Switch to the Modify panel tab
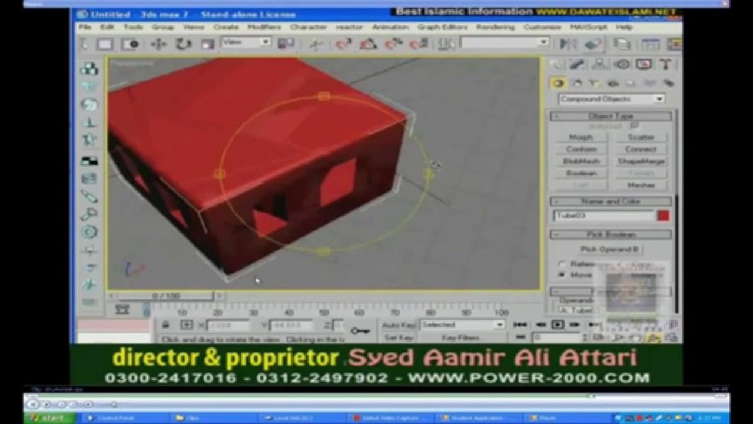 click(578, 64)
